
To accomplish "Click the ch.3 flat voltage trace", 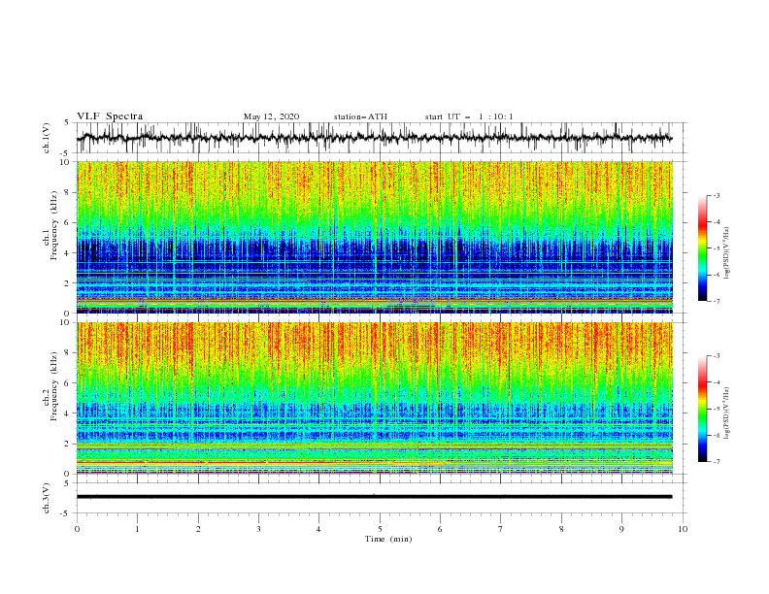I will (374, 497).
